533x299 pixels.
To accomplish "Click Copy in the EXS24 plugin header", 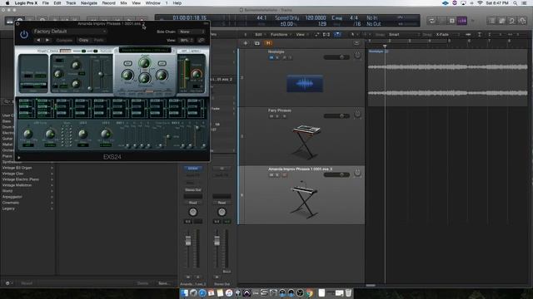I will click(83, 40).
